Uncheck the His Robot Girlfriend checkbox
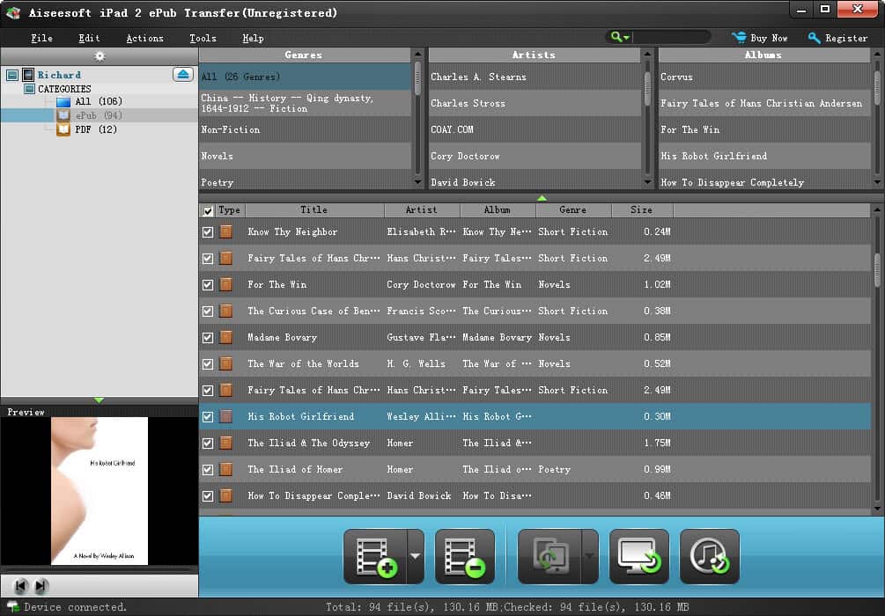 [x=208, y=416]
